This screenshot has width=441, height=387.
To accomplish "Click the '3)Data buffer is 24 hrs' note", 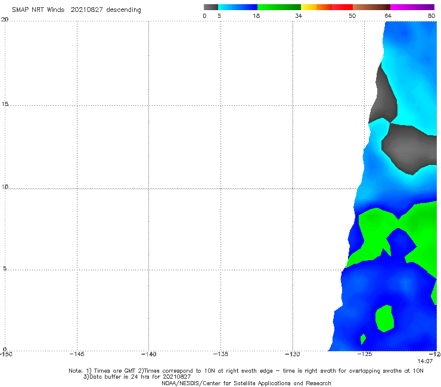I will pos(137,377).
